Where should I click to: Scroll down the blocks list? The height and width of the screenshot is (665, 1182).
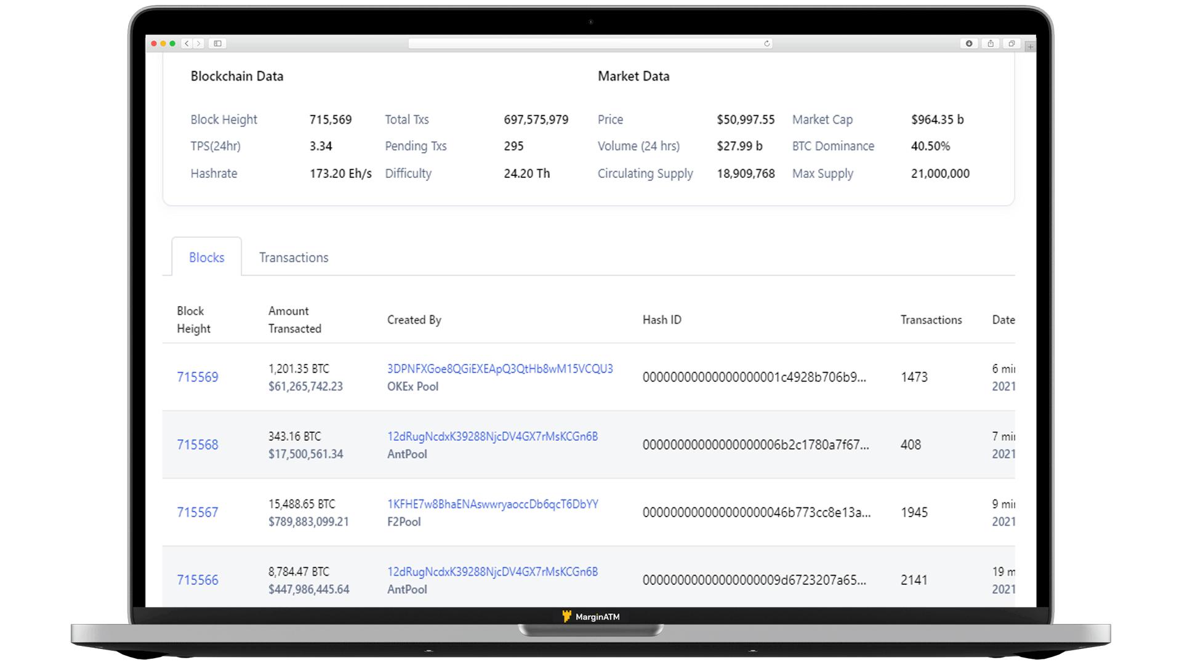pos(591,580)
